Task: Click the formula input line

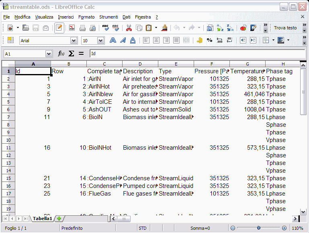Action: [x=197, y=54]
